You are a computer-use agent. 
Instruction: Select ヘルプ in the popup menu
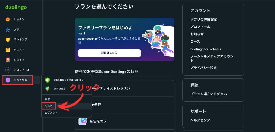(49, 106)
